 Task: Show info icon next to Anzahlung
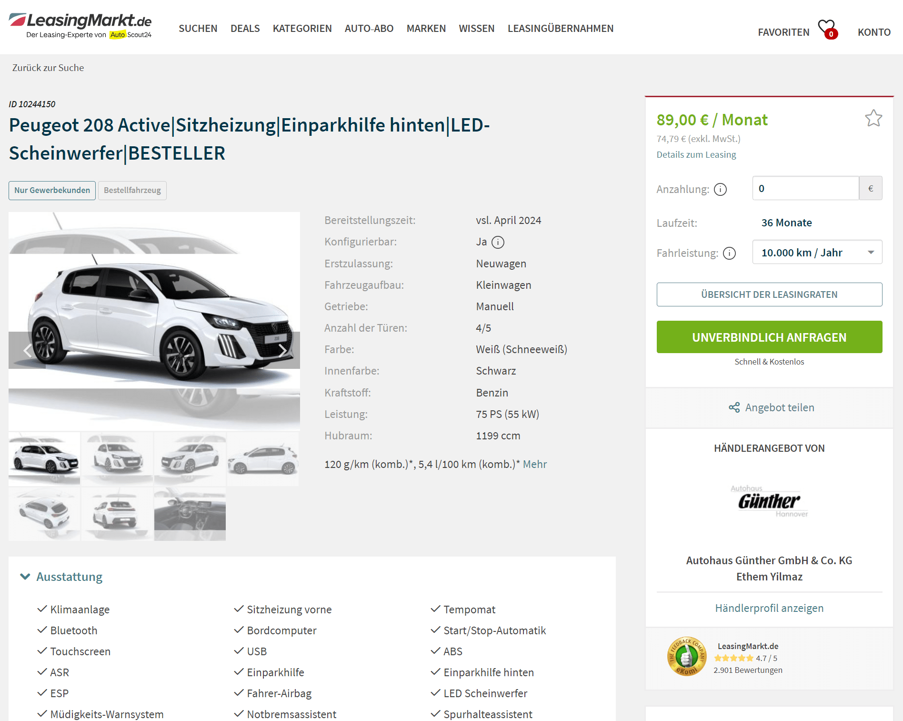[720, 190]
